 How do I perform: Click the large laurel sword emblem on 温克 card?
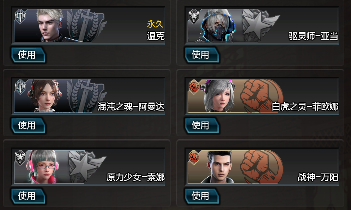[x=87, y=25]
